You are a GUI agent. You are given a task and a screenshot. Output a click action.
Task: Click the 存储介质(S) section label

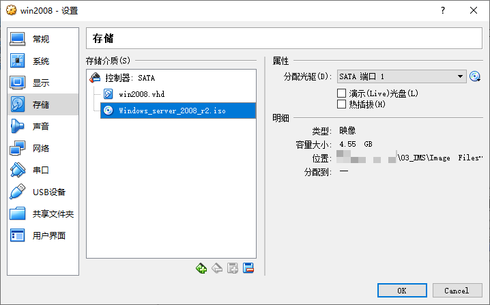[108, 61]
